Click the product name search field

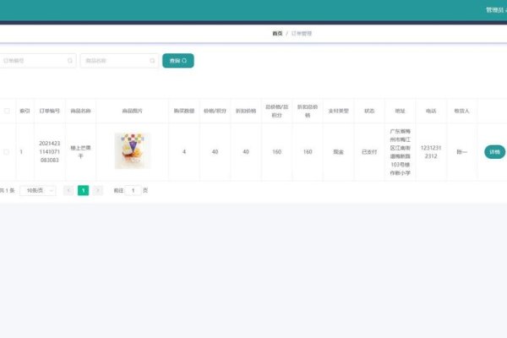pos(119,61)
